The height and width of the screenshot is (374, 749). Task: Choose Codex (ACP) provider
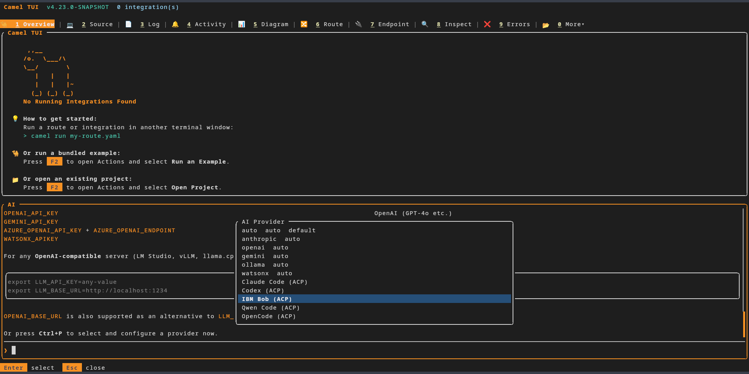pyautogui.click(x=374, y=290)
